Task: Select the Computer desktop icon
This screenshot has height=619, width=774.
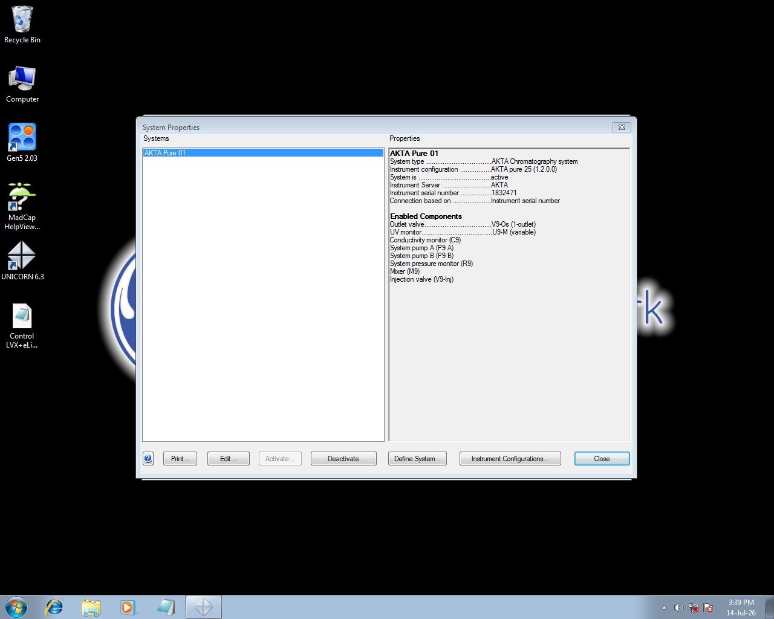Action: pyautogui.click(x=22, y=84)
